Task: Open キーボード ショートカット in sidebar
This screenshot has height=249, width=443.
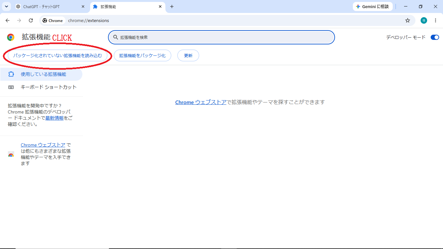Action: [x=41, y=87]
